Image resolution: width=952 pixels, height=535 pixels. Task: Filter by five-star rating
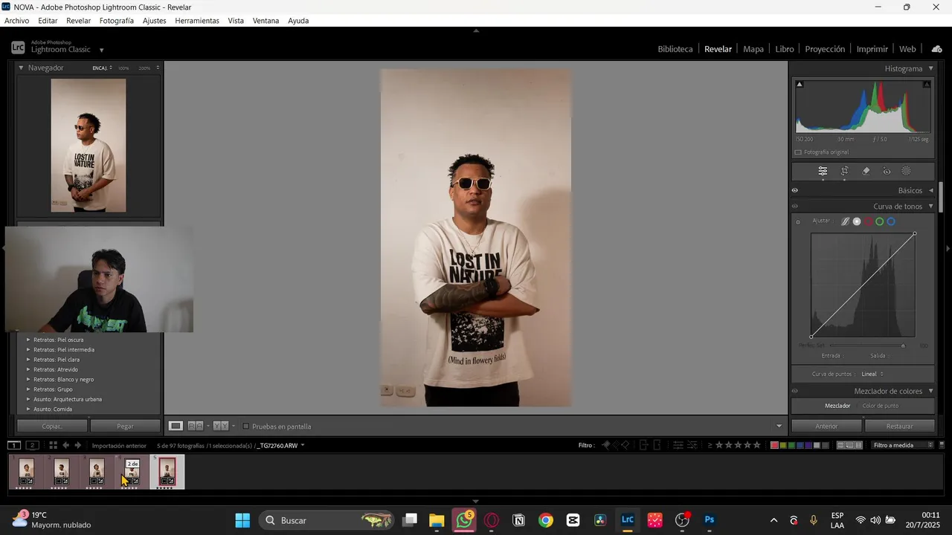click(757, 445)
